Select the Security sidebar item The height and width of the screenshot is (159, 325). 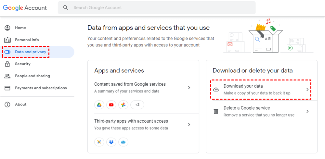click(22, 64)
